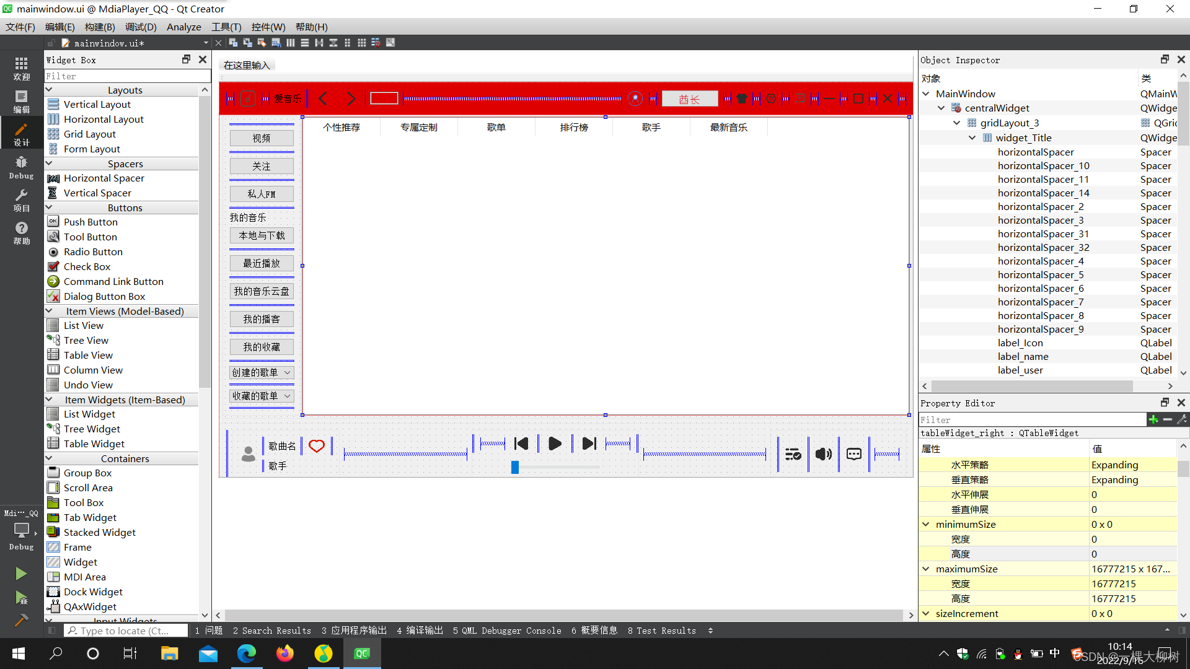
Task: Switch to the 4 编译输出 output pane
Action: 419,630
